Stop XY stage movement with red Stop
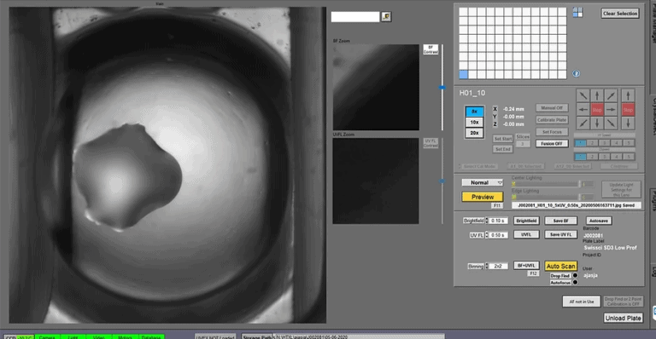 (597, 110)
